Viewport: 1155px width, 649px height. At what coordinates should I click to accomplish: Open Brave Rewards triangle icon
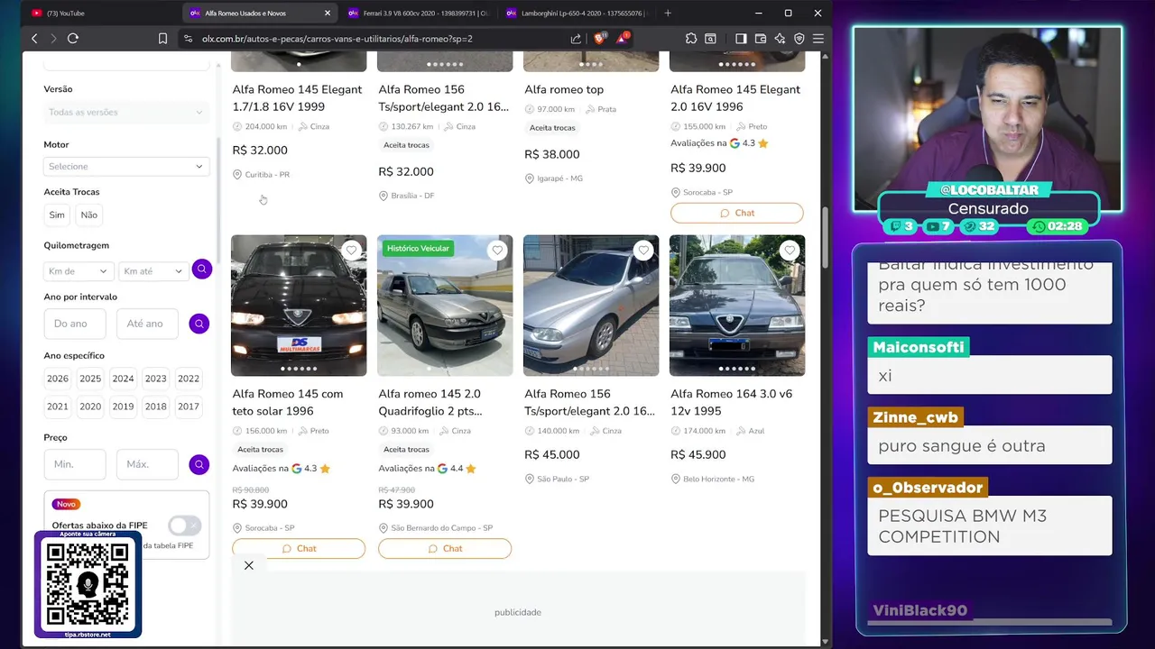(622, 38)
